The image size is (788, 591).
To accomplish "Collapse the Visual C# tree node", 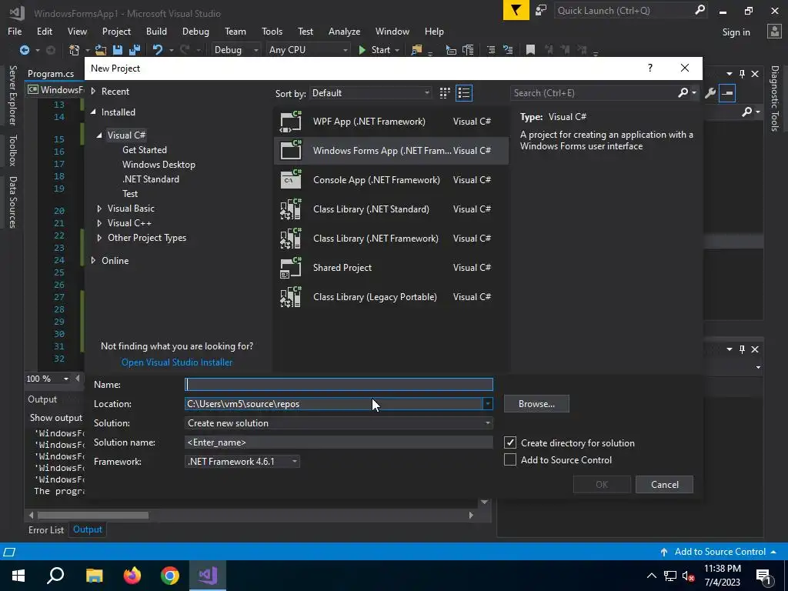I will pyautogui.click(x=99, y=135).
